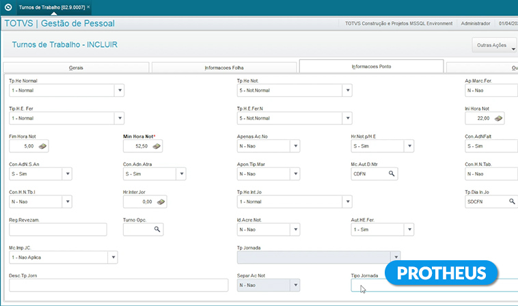Click the Desc.Tp.Jorn text field

pyautogui.click(x=118, y=286)
